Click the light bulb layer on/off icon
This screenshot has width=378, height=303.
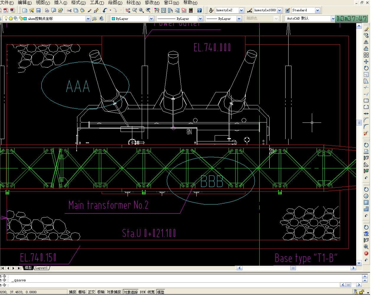click(6, 18)
